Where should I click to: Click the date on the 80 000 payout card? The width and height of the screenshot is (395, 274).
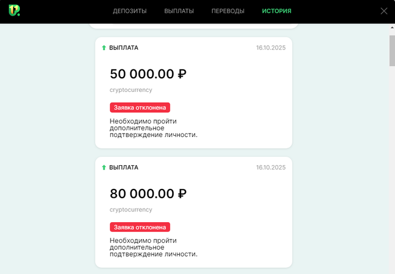click(x=271, y=167)
